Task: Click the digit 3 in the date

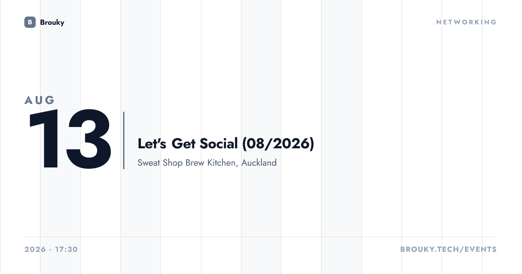Action: click(89, 140)
